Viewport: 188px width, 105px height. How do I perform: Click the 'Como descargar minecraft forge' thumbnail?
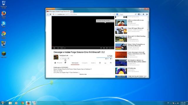(x=121, y=55)
